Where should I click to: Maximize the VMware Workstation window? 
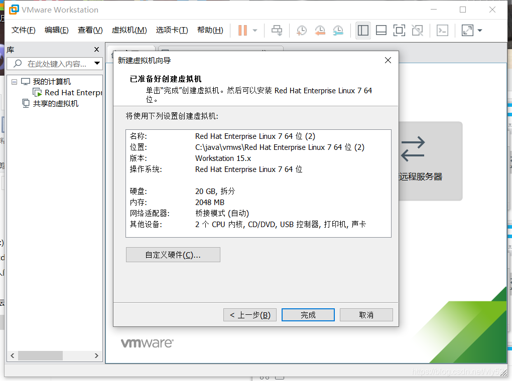coord(463,10)
